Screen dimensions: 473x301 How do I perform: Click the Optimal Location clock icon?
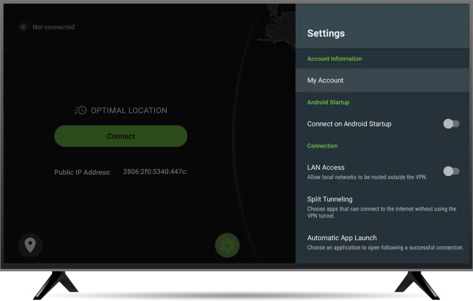pos(81,110)
